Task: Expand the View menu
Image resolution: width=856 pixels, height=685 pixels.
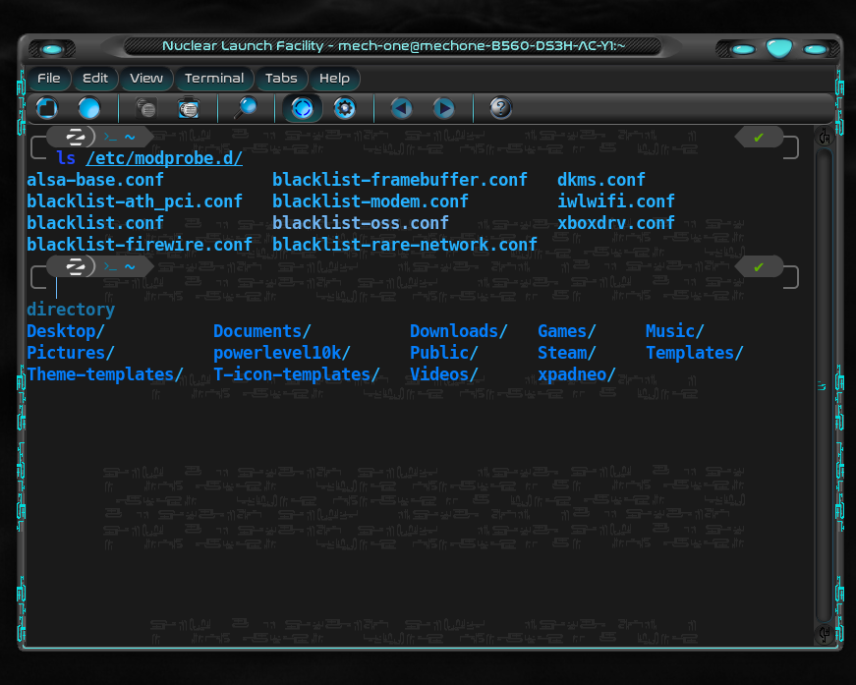Action: [x=146, y=79]
